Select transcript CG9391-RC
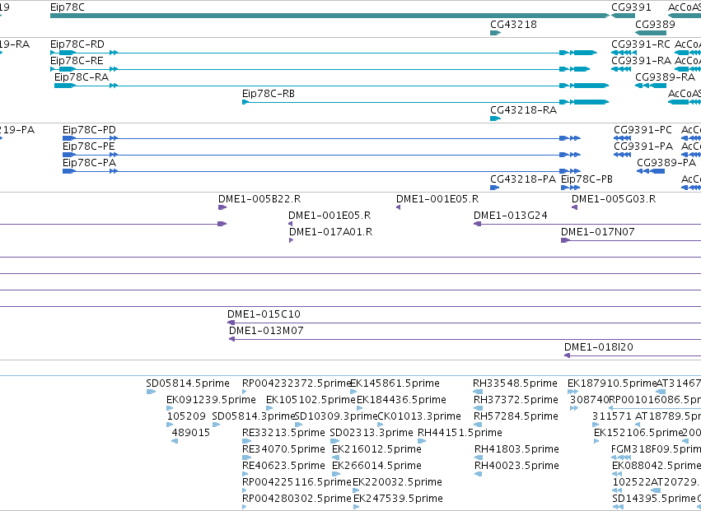 (641, 44)
